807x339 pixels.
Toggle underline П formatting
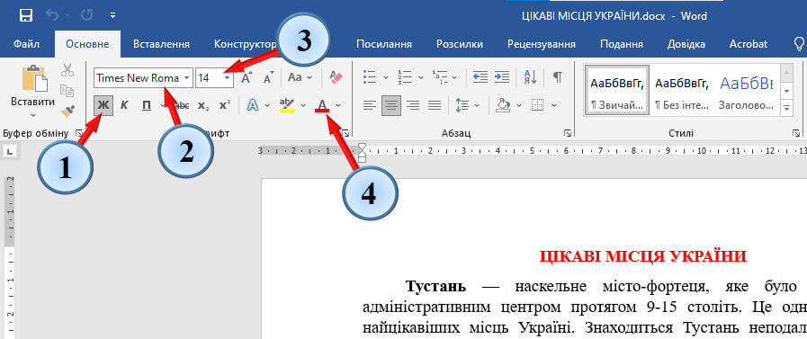click(x=147, y=105)
